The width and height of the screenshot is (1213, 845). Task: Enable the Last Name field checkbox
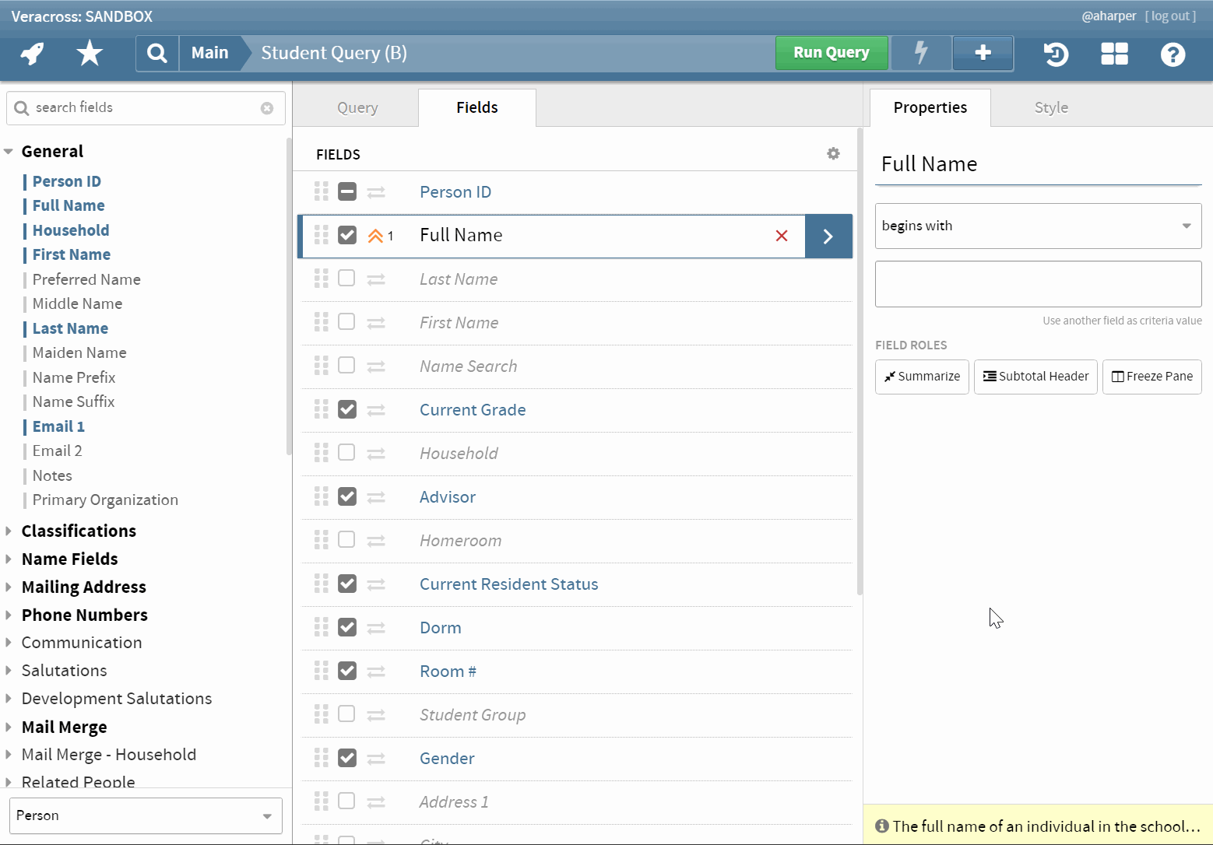tap(346, 279)
